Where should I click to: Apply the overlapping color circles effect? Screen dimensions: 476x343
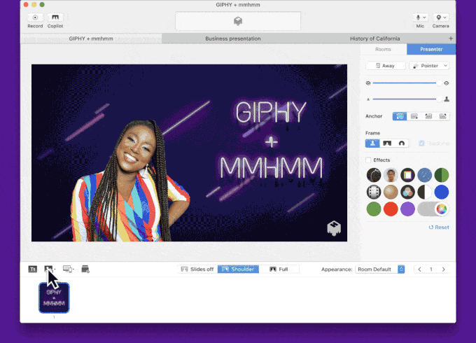coord(407,192)
